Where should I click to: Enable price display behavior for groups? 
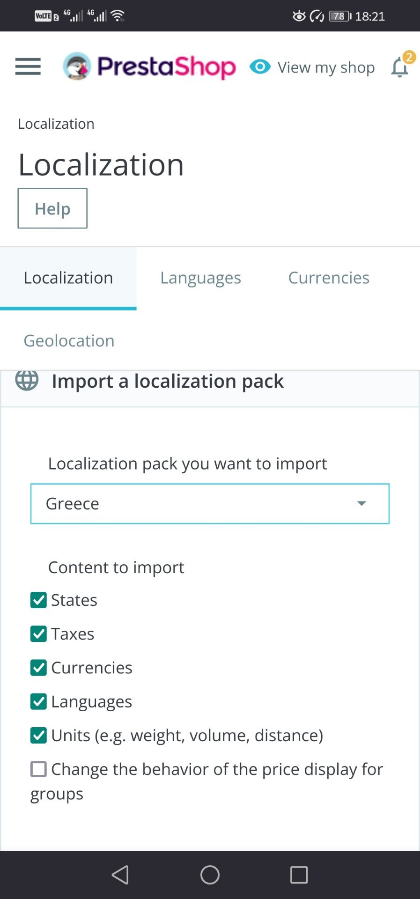tap(38, 769)
